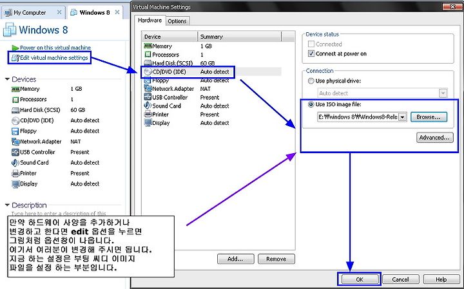Click the Summary column header

click(239, 37)
